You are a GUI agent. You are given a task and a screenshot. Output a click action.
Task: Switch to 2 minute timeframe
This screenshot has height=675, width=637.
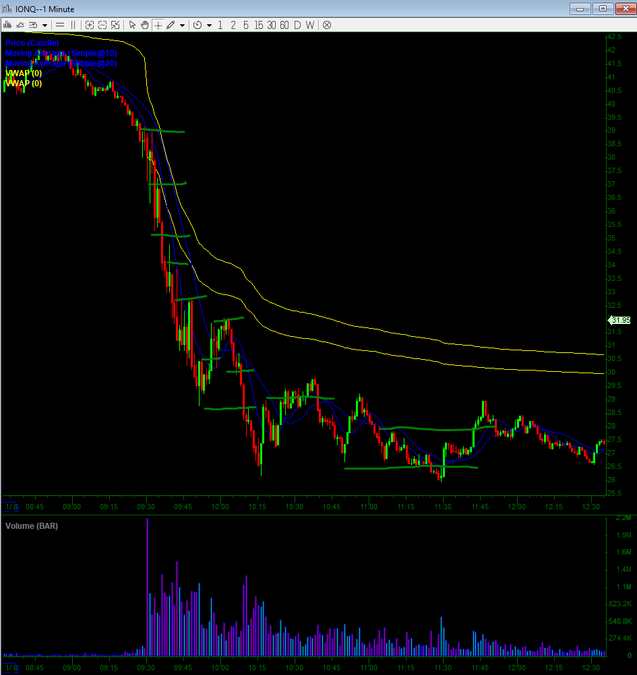[233, 25]
